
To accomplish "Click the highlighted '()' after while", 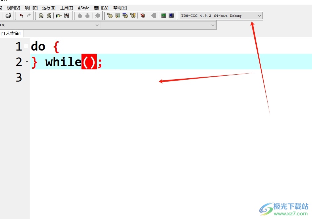I will tap(89, 62).
